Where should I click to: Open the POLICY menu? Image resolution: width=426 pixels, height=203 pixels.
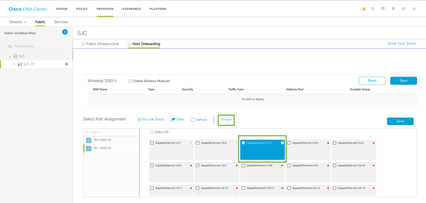point(82,9)
